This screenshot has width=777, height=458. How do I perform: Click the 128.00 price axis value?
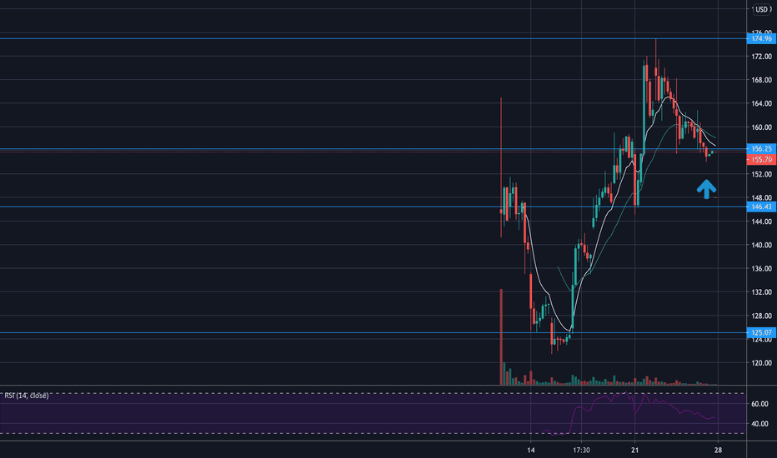click(x=761, y=316)
